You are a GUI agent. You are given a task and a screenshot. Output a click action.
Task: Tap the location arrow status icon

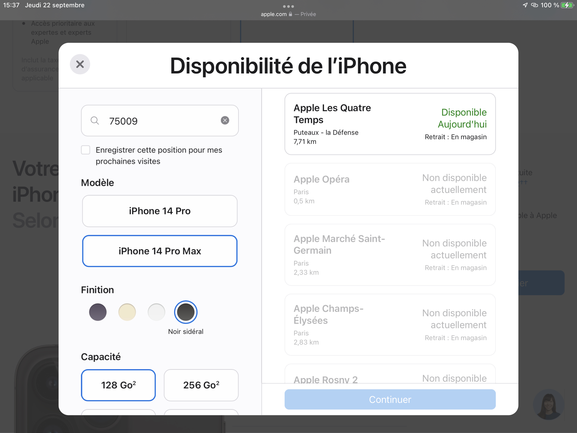pos(525,5)
